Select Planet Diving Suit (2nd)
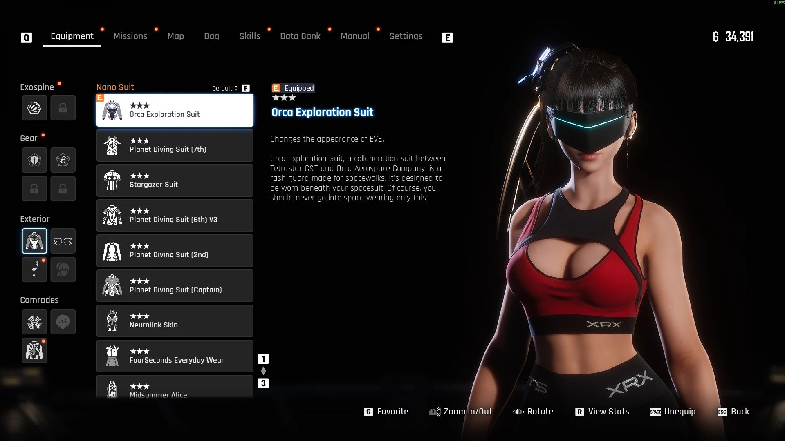The image size is (785, 441). click(x=175, y=251)
